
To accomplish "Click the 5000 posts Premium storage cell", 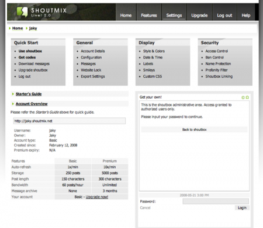I will pos(110,173).
